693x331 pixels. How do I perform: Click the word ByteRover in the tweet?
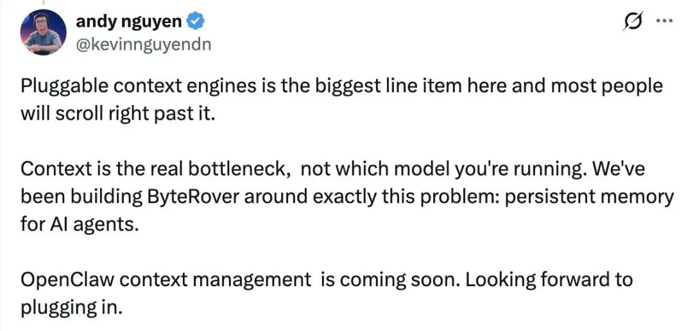pos(192,197)
